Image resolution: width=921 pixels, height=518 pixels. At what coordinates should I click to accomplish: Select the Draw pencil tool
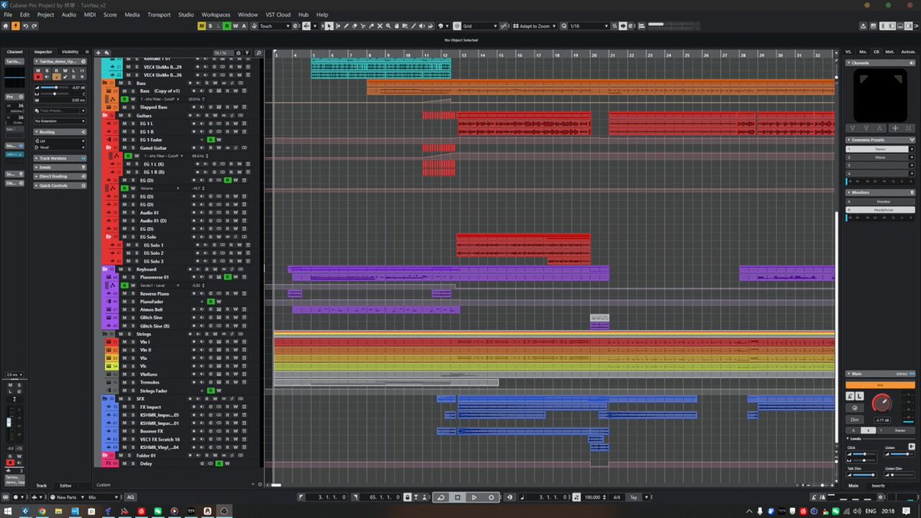(x=346, y=26)
